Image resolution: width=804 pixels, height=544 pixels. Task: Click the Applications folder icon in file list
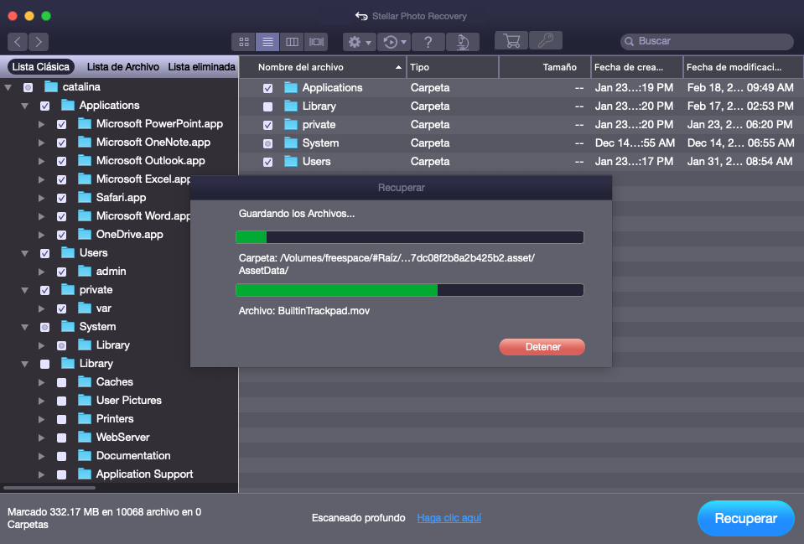(291, 88)
